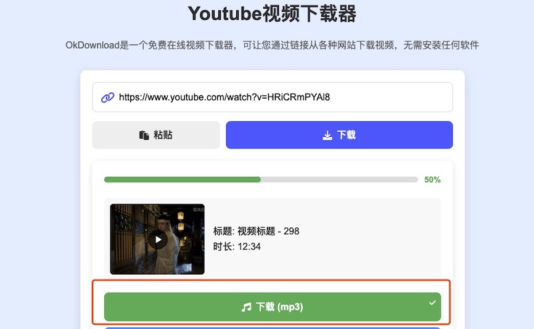Click the gray unfilled part of progress bar
This screenshot has height=329, width=534.
[339, 180]
